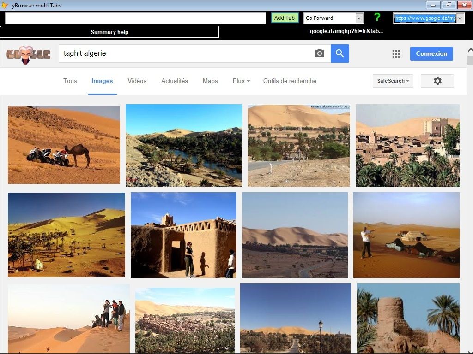Screen dimensions: 473x354
Task: Click the page scrollbar up arrow
Action: click(x=470, y=50)
